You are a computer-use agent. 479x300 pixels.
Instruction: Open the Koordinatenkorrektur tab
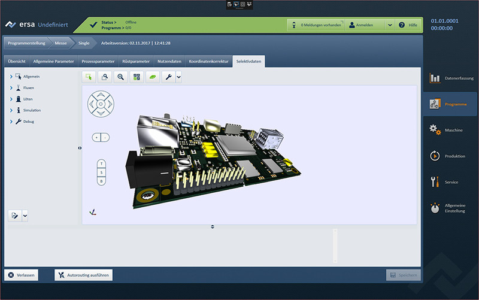(208, 62)
